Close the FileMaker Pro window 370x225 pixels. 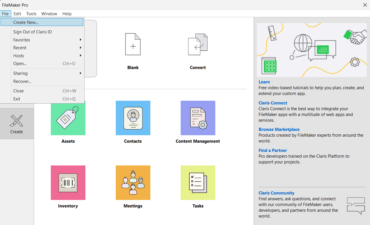click(365, 5)
